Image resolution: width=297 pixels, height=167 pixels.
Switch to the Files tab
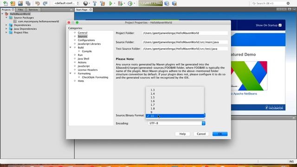(20, 10)
